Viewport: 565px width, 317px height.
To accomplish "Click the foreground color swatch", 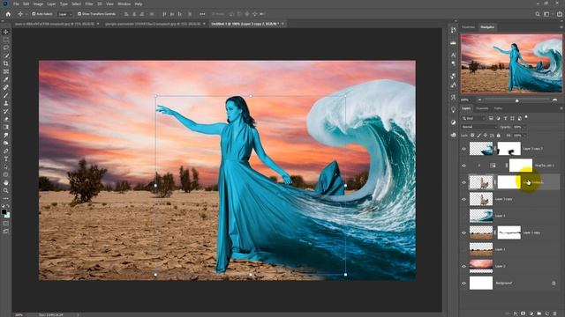I will click(4, 212).
